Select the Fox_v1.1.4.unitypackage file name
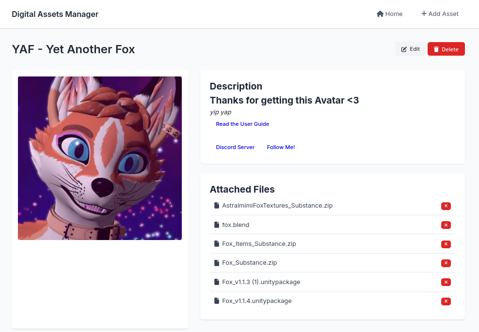Viewport: 479px width, 332px height. (256, 301)
